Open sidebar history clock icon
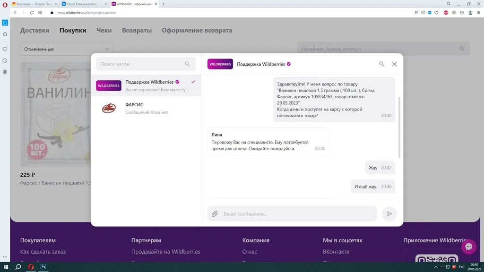 (x=5, y=60)
